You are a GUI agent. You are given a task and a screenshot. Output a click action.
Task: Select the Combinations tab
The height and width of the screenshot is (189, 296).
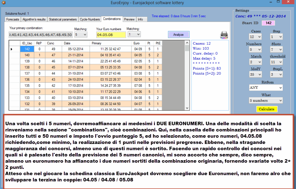pyautogui.click(x=112, y=19)
